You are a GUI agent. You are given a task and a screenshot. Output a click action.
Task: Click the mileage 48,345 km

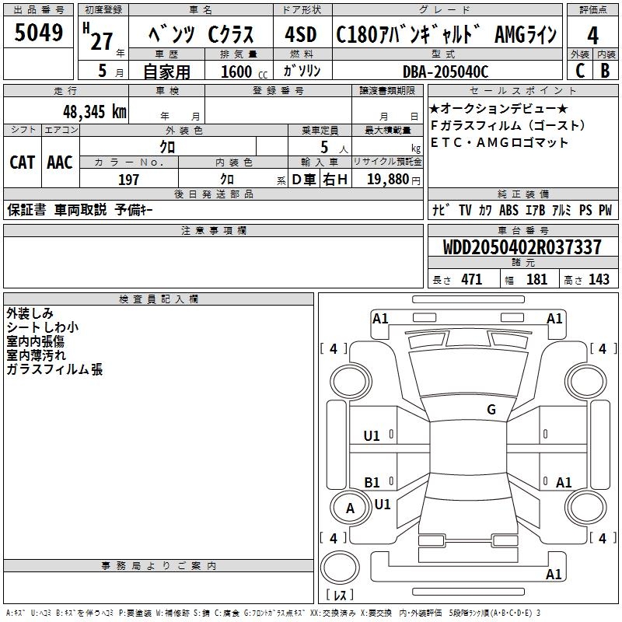(95, 111)
